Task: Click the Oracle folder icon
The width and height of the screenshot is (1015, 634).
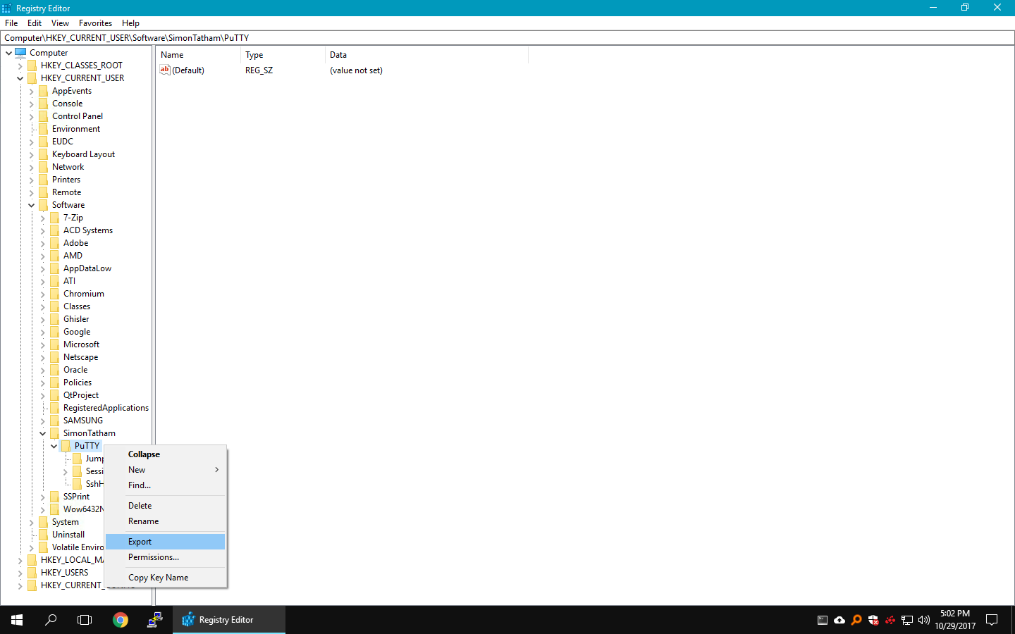Action: 55,370
